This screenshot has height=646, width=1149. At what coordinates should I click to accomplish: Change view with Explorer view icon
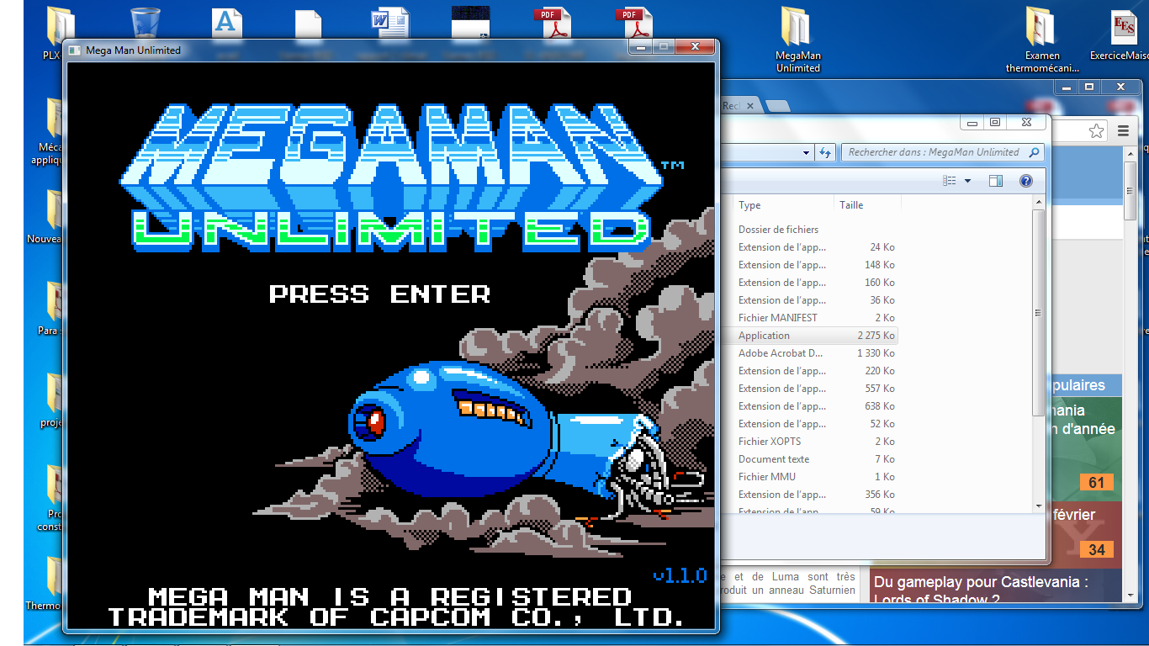pos(950,181)
